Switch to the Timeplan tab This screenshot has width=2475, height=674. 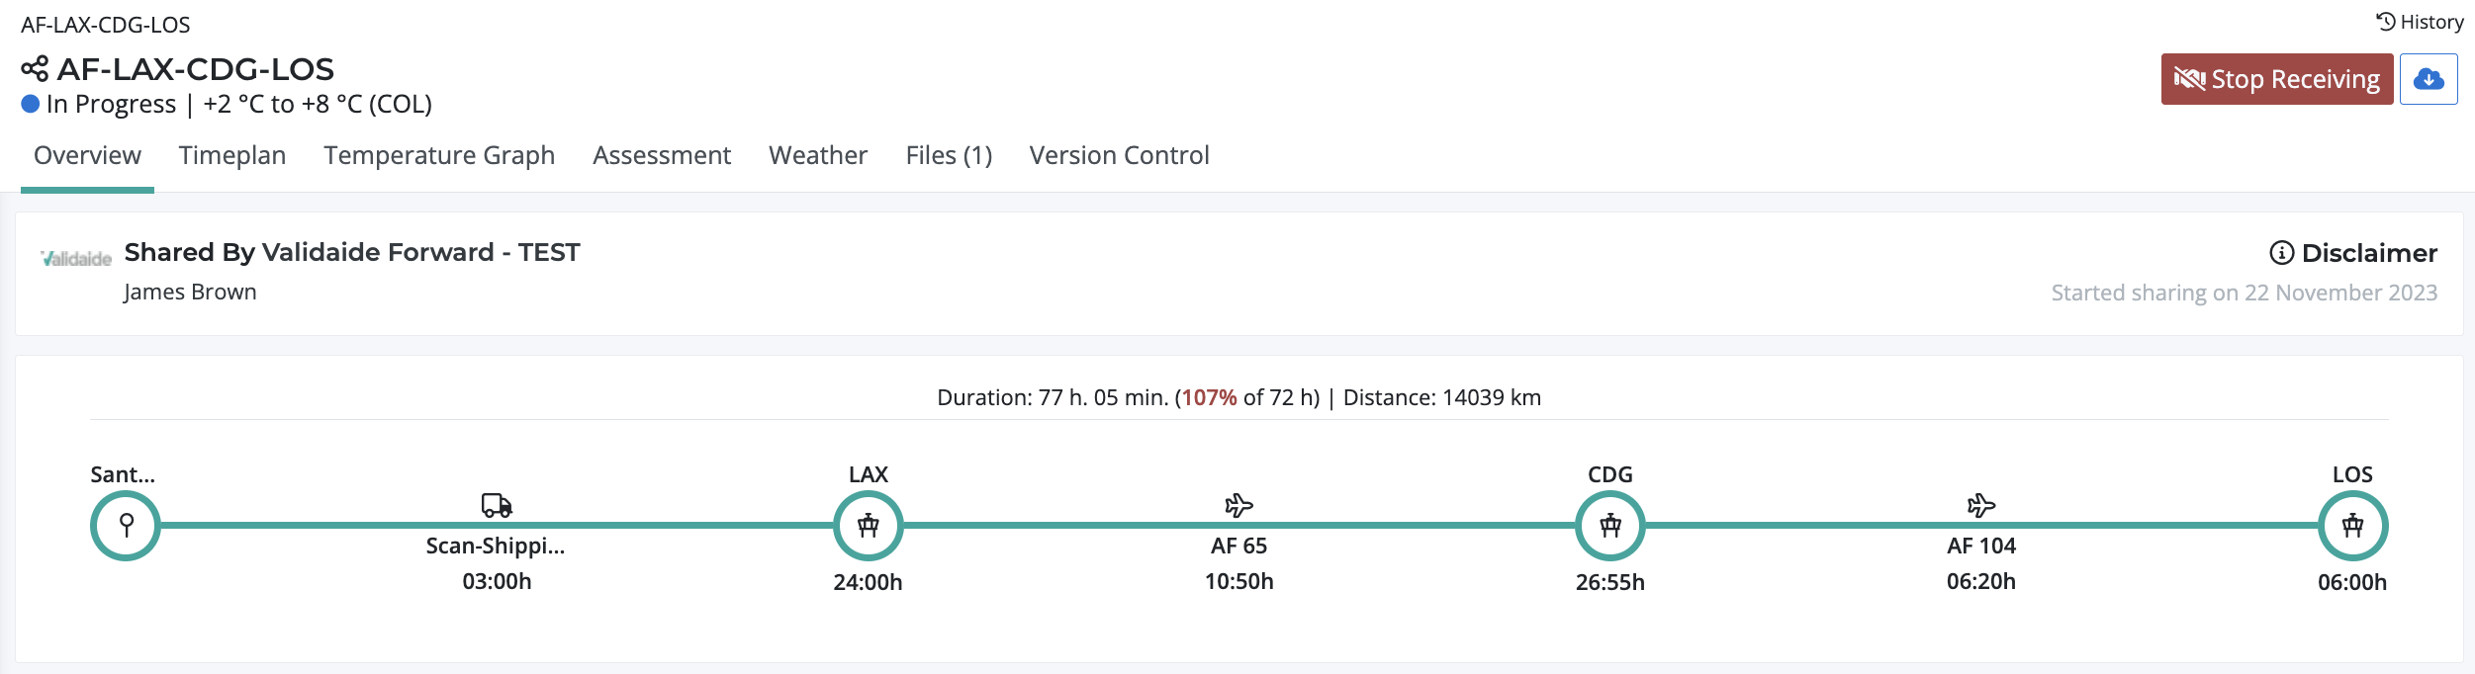[232, 155]
